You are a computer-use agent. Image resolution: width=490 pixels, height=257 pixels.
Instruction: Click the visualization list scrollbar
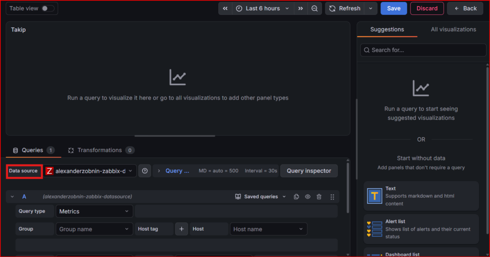pos(488,150)
